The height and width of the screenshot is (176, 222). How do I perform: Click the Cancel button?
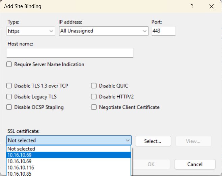[195, 164]
